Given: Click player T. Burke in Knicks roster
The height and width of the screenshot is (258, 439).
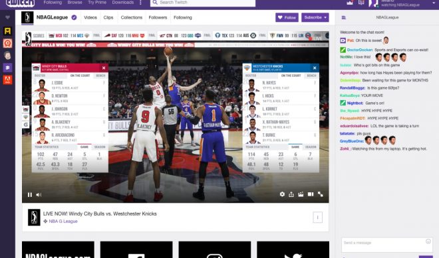Looking at the screenshot, I should [281, 137].
